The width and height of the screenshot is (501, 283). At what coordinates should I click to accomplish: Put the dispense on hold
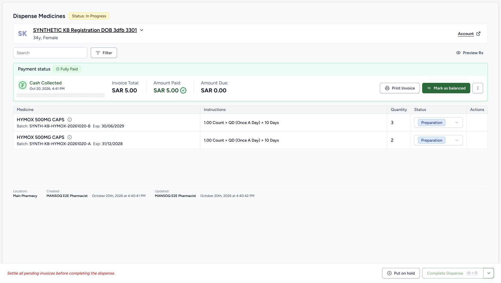click(401, 273)
